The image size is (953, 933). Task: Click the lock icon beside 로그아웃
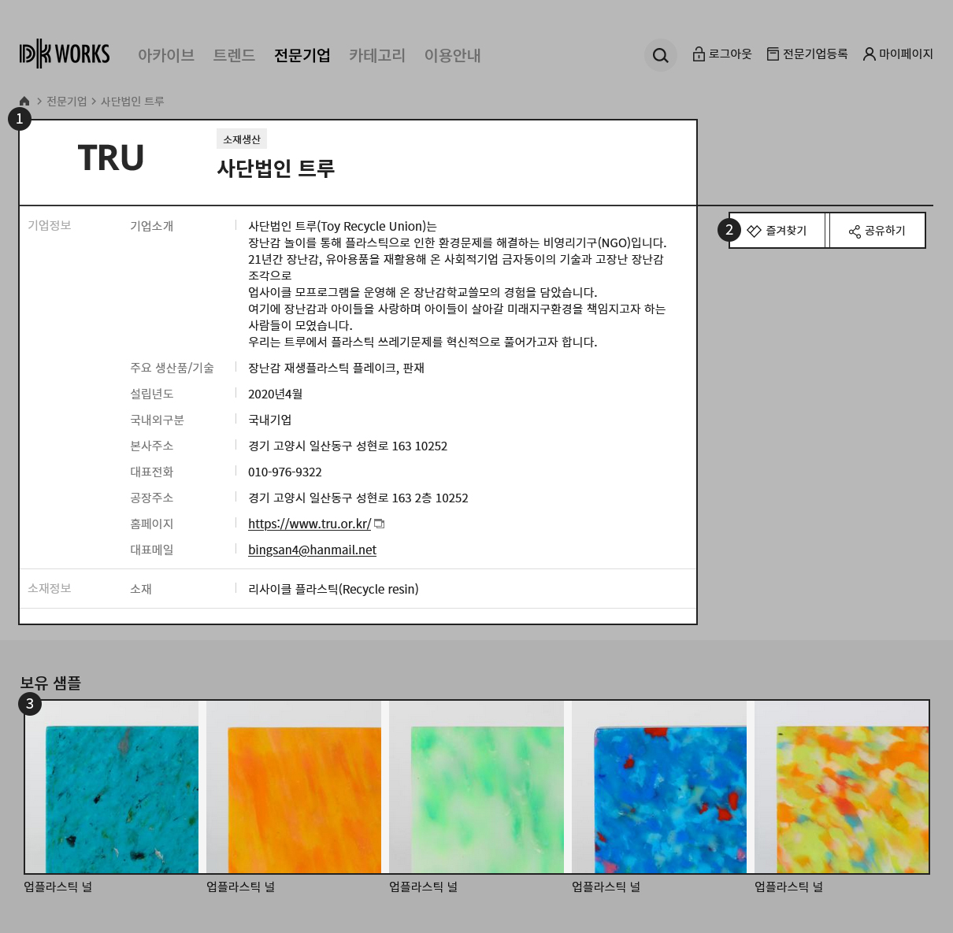pyautogui.click(x=698, y=54)
